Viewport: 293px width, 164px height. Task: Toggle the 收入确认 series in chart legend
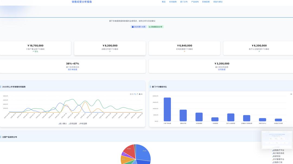pyautogui.click(x=63, y=124)
